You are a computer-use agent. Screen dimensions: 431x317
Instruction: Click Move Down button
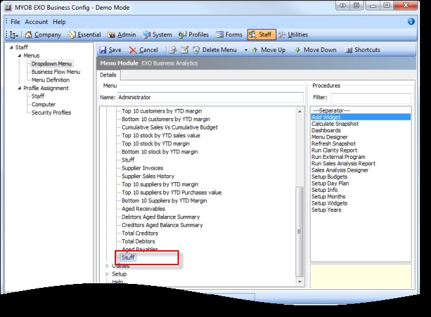[316, 50]
